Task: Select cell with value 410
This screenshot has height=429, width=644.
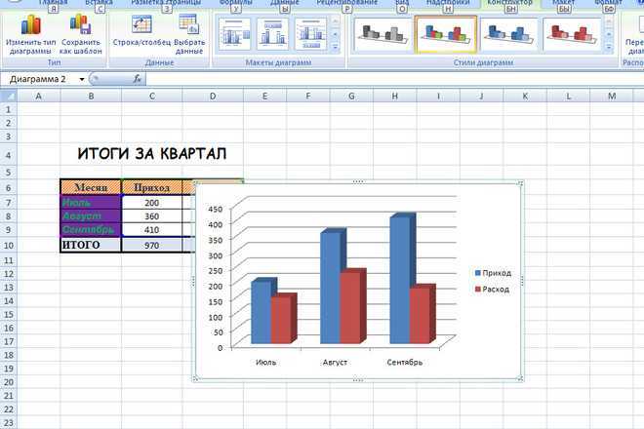Action: click(x=151, y=230)
